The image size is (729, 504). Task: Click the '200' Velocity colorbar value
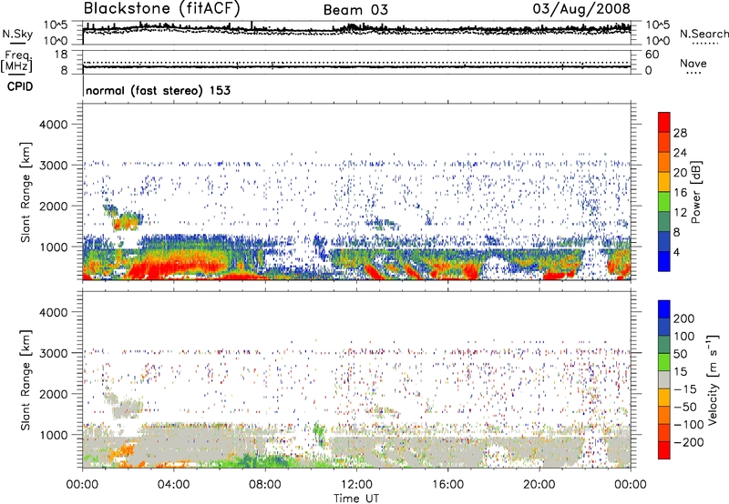(x=684, y=318)
